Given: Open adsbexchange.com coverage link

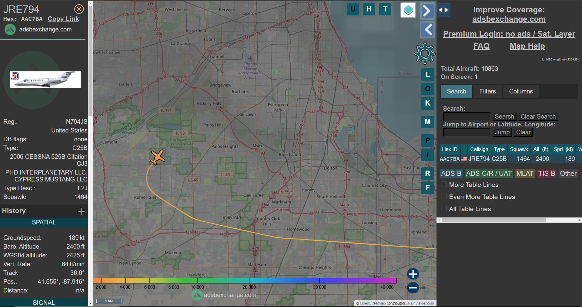Looking at the screenshot, I should (x=509, y=19).
